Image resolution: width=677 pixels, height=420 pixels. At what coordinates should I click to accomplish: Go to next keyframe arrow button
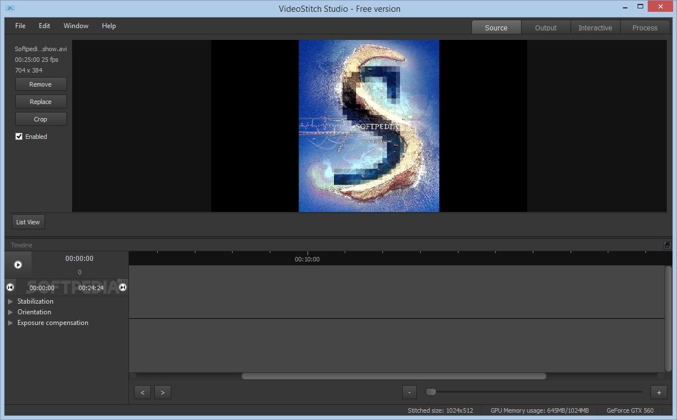[x=163, y=392]
